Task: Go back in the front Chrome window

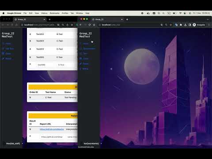Action: (x=80, y=25)
